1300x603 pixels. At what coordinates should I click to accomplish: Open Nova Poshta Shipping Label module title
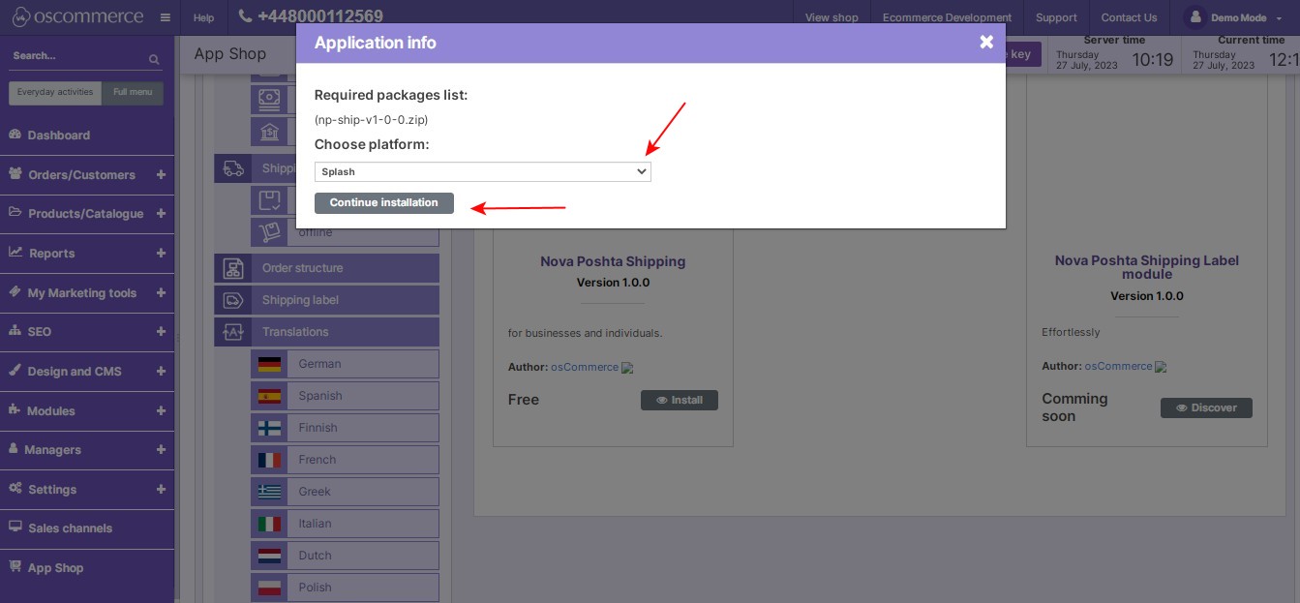pyautogui.click(x=1147, y=267)
